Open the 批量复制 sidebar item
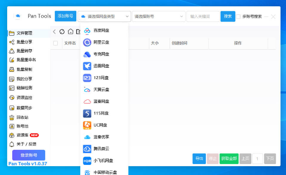The height and width of the screenshot is (175, 286). point(29,69)
